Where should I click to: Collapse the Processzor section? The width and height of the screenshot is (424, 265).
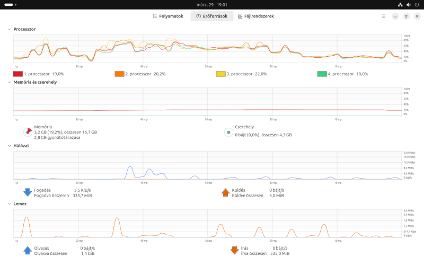pos(10,29)
